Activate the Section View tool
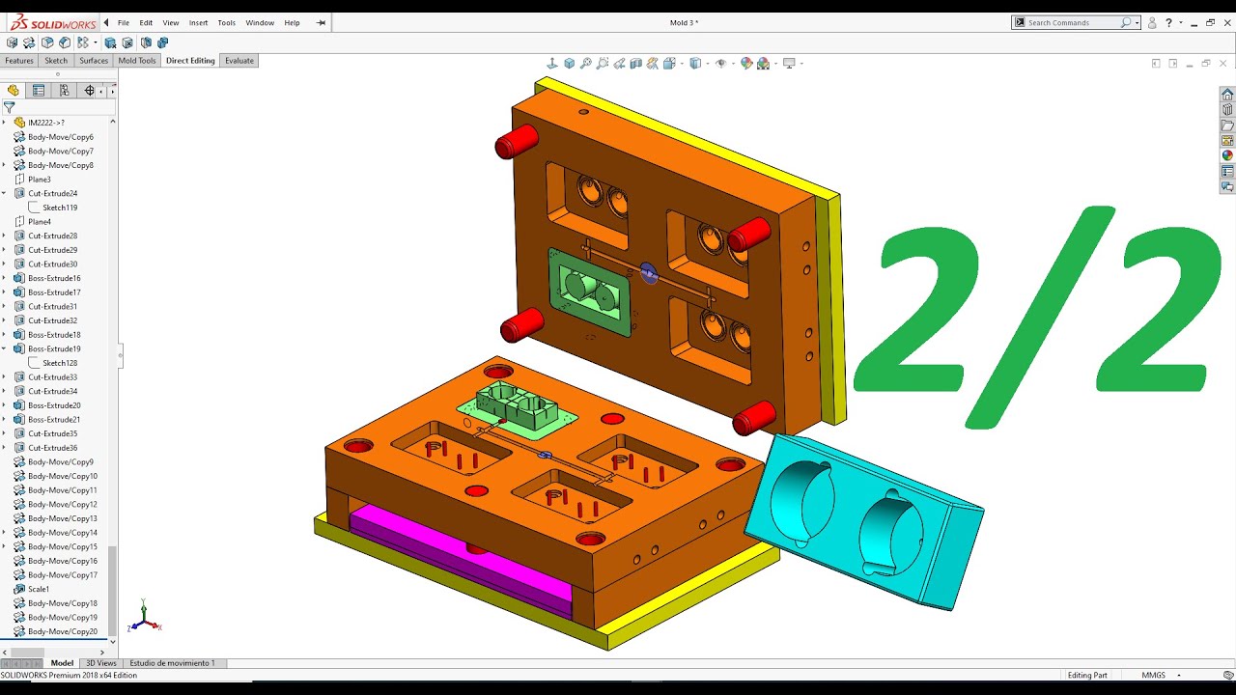Viewport: 1236px width, 695px height. coord(635,64)
